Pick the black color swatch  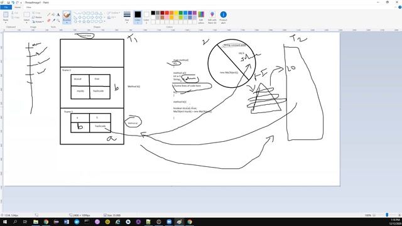coord(153,13)
